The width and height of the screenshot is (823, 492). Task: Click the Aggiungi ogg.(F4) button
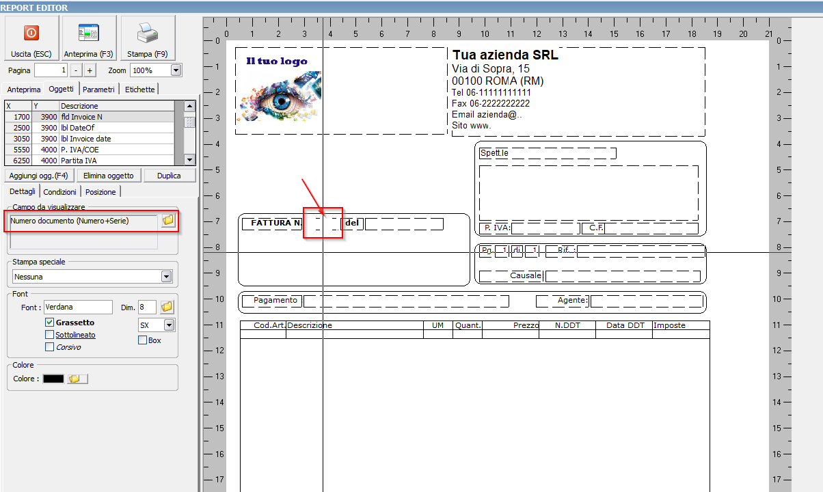click(39, 176)
